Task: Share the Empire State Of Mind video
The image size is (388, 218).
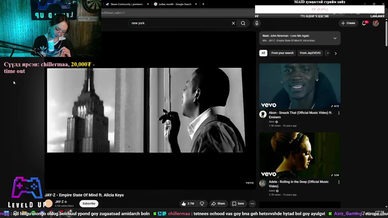Action: coord(218,203)
